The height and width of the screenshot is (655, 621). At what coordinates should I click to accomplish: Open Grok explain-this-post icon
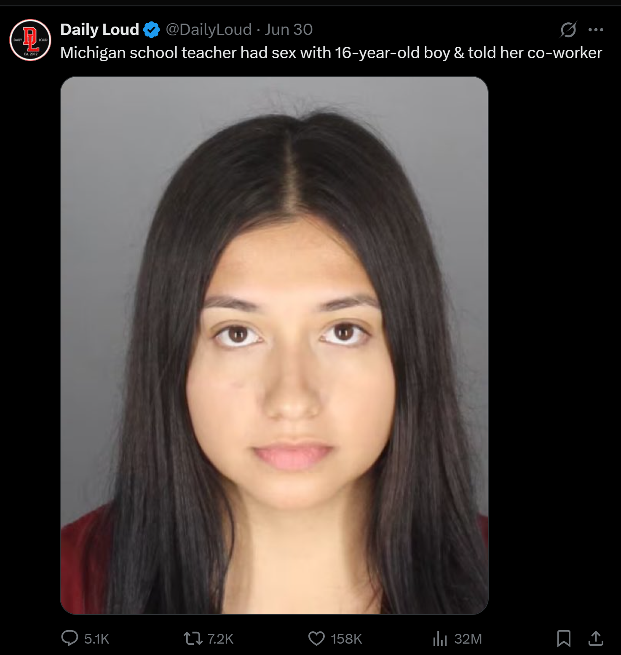[568, 30]
